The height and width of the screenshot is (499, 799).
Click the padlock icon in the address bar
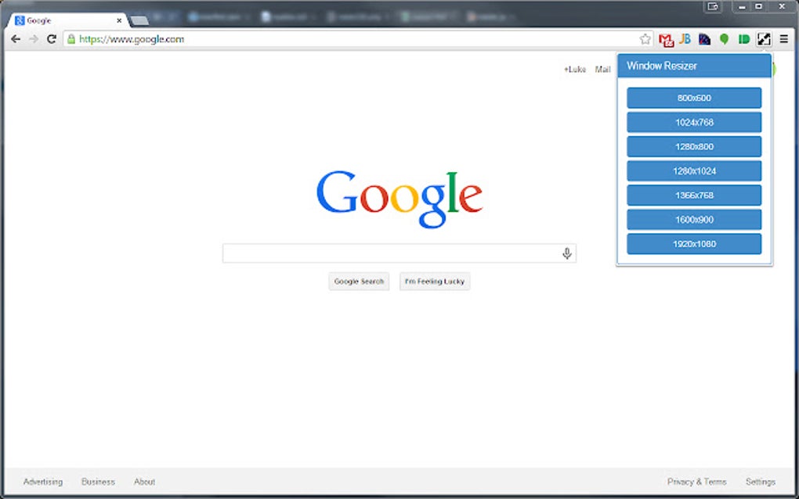[70, 38]
